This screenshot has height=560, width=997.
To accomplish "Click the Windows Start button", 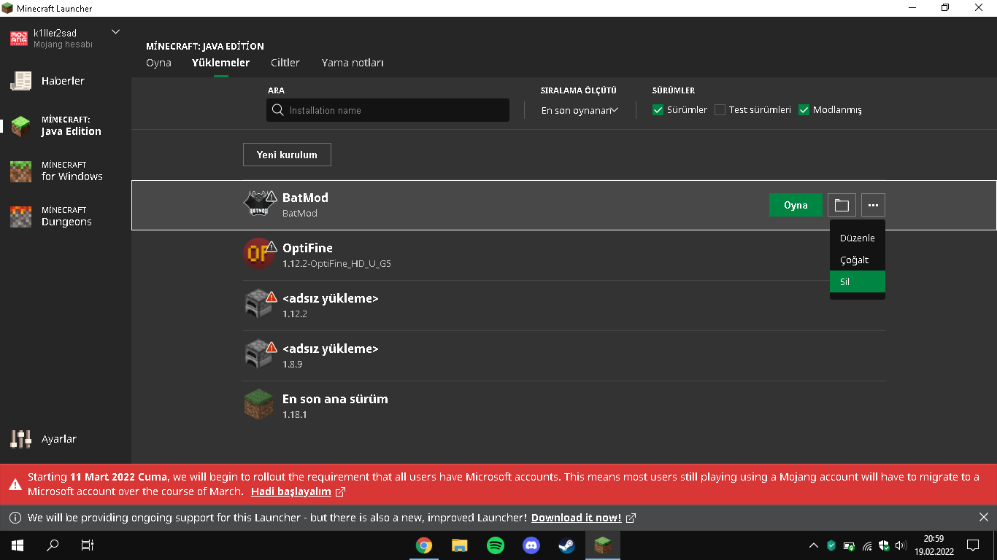I will click(x=17, y=545).
